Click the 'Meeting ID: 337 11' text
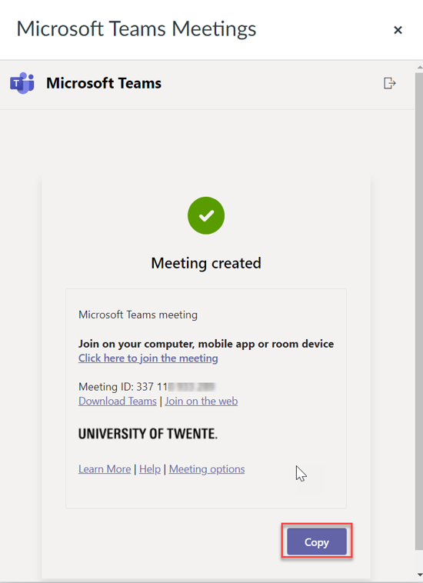The width and height of the screenshot is (423, 583). pos(123,387)
